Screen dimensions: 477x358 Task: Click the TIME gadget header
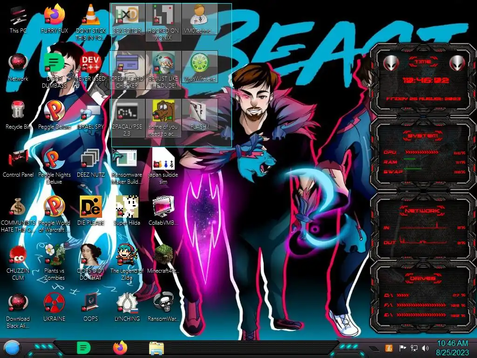coord(423,62)
